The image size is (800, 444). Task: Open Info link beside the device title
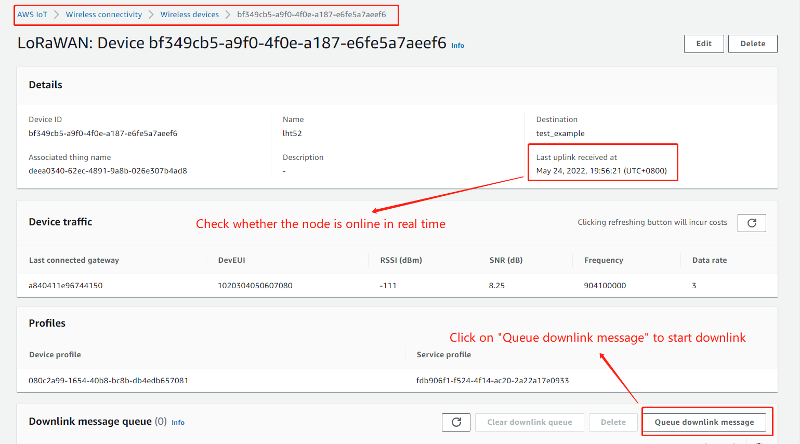(457, 46)
